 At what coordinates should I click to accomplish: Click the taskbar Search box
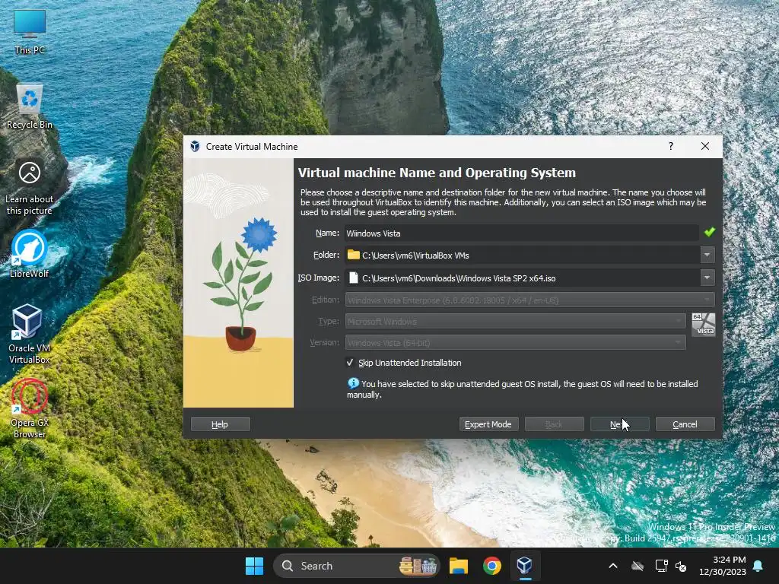[x=357, y=566]
